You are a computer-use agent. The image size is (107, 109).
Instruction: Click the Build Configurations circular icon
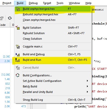point(18,75)
